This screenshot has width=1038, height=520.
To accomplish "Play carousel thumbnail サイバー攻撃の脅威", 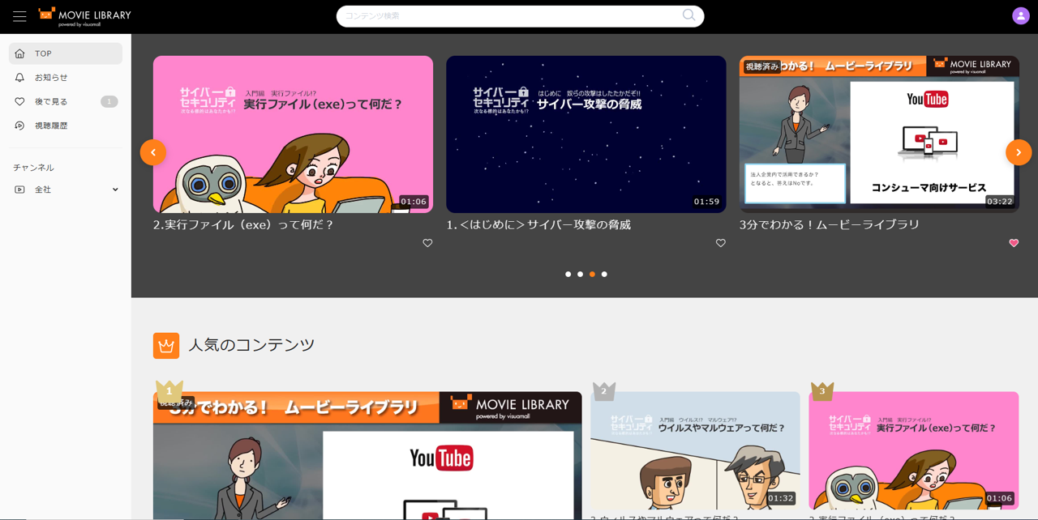I will pos(585,134).
